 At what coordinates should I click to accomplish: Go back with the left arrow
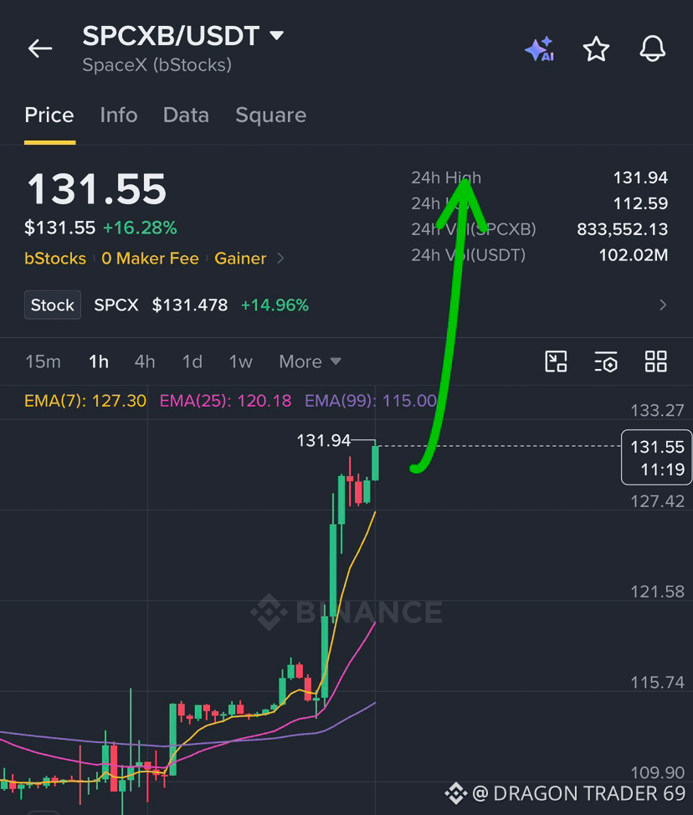click(x=40, y=49)
